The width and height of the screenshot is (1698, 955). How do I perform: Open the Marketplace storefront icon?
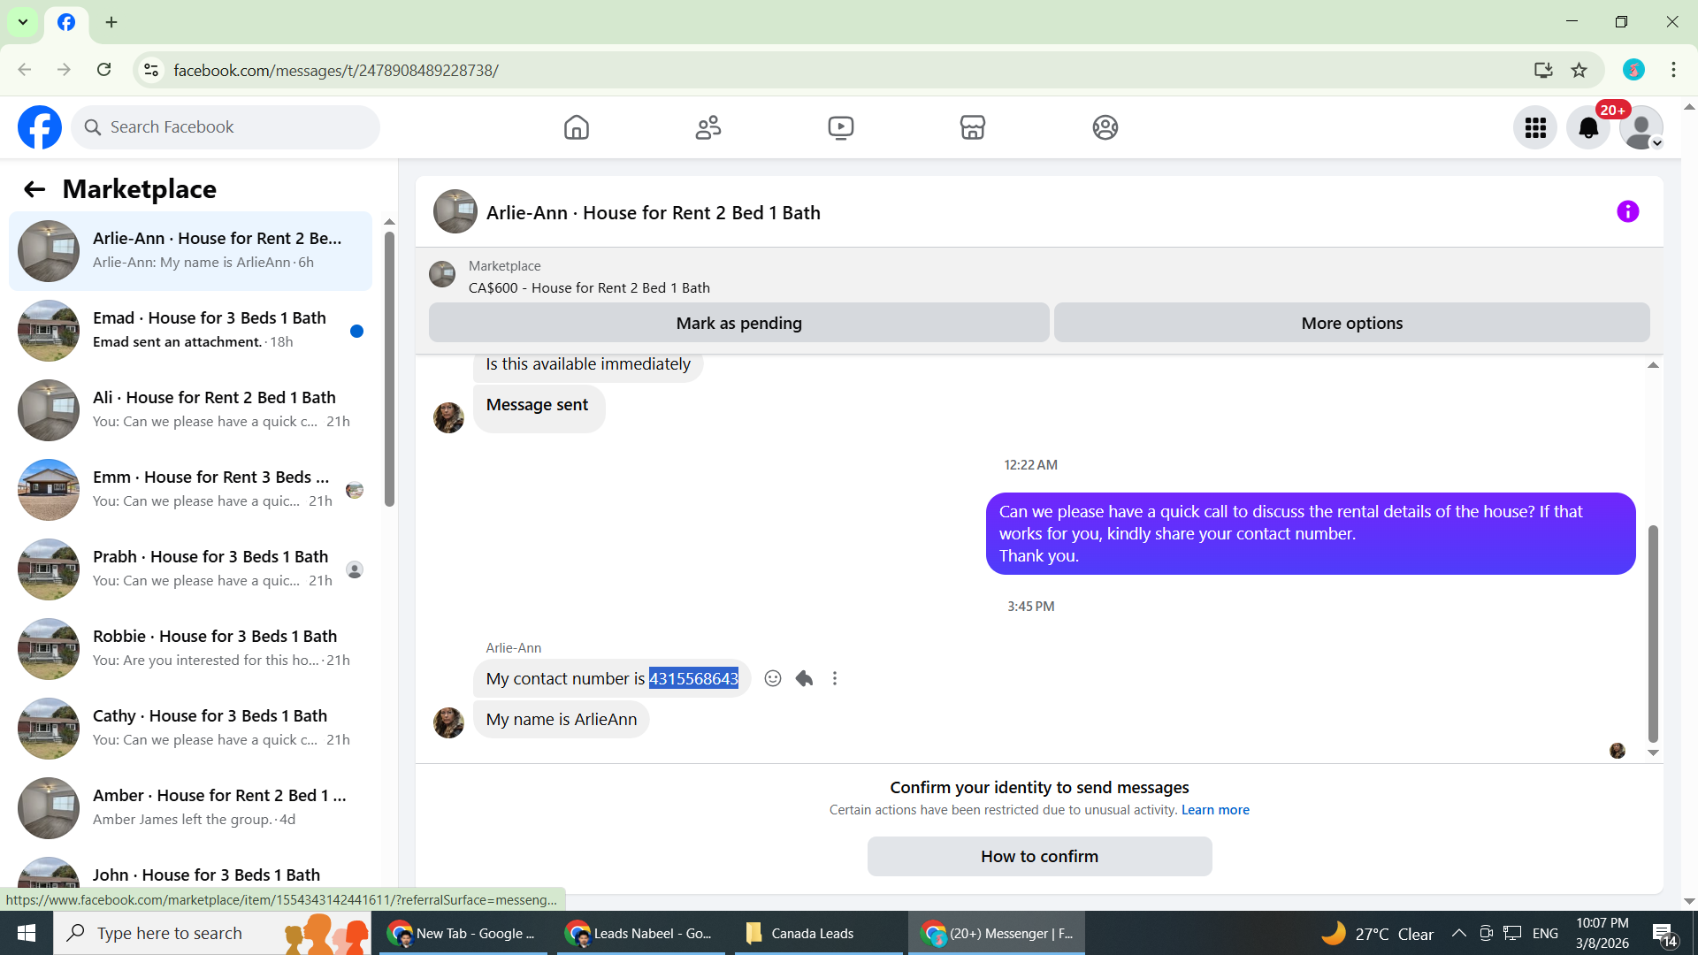pos(973,127)
